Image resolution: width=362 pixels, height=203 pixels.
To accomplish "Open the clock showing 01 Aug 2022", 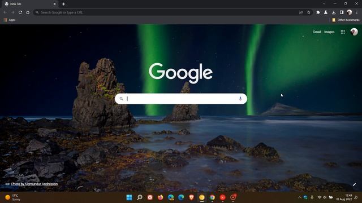I will click(344, 197).
